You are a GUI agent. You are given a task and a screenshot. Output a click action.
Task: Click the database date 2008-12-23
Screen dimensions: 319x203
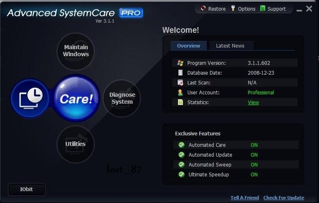[x=261, y=73]
